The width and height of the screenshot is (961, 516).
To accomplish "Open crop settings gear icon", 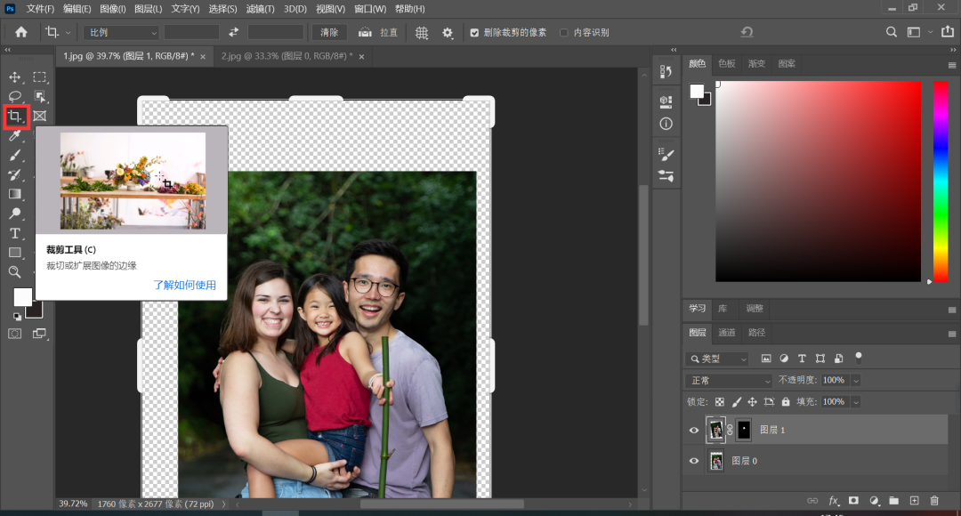I will [448, 33].
